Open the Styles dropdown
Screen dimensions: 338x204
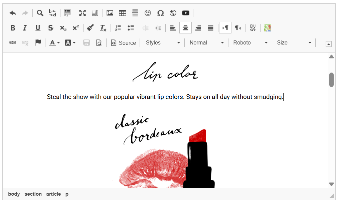[x=163, y=43]
